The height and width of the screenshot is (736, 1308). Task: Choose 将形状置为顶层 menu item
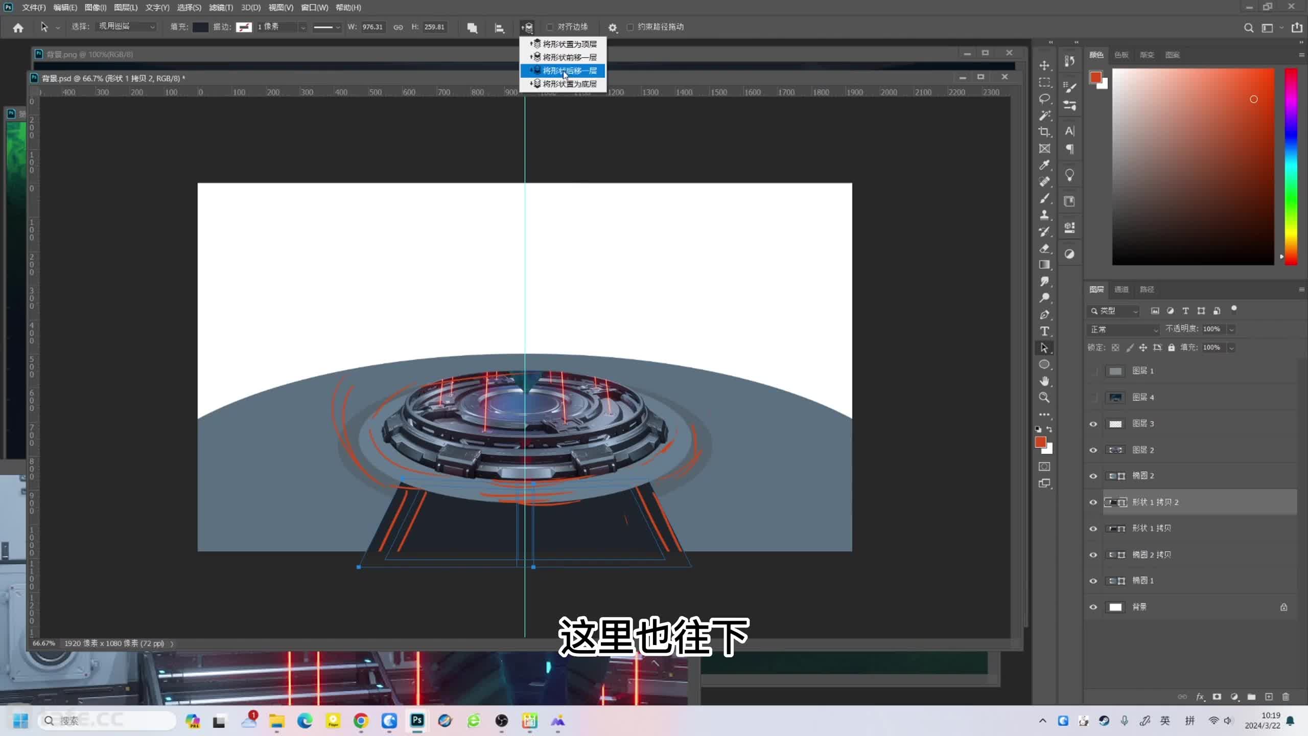click(563, 44)
